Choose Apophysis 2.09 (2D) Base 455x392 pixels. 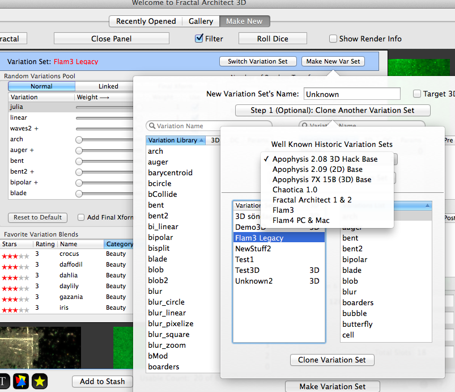pos(327,169)
